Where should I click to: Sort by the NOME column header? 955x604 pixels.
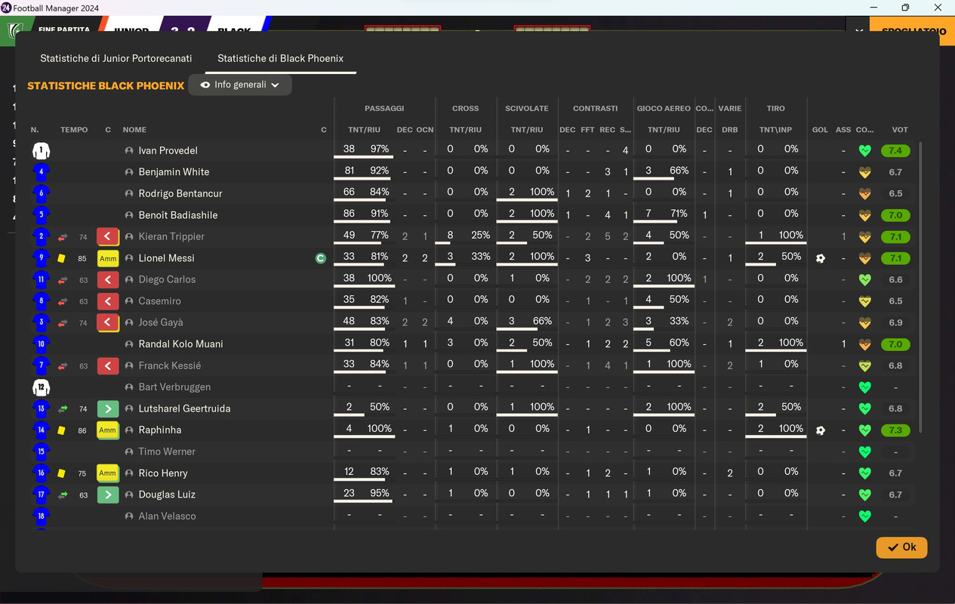(x=134, y=130)
